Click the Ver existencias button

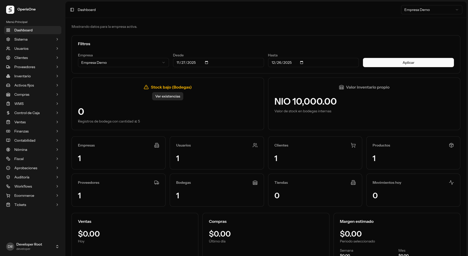click(x=168, y=96)
